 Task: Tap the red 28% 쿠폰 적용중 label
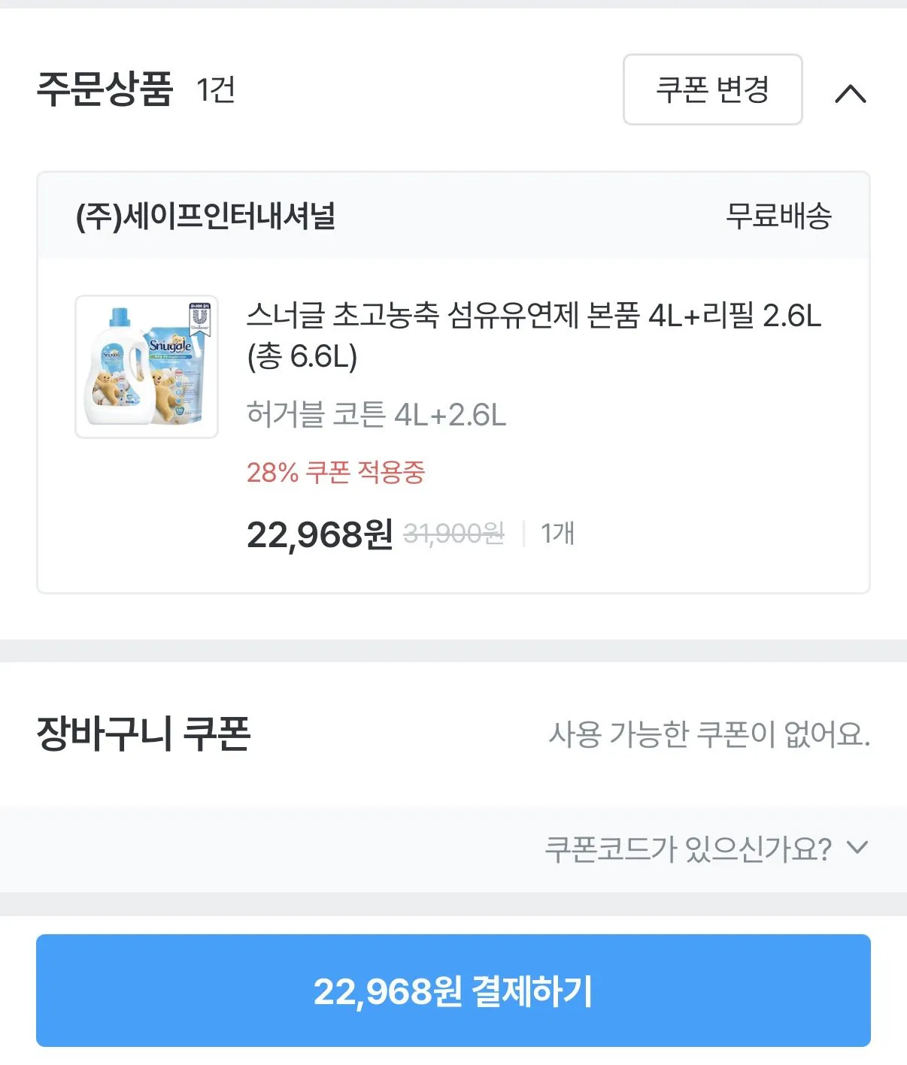[335, 473]
